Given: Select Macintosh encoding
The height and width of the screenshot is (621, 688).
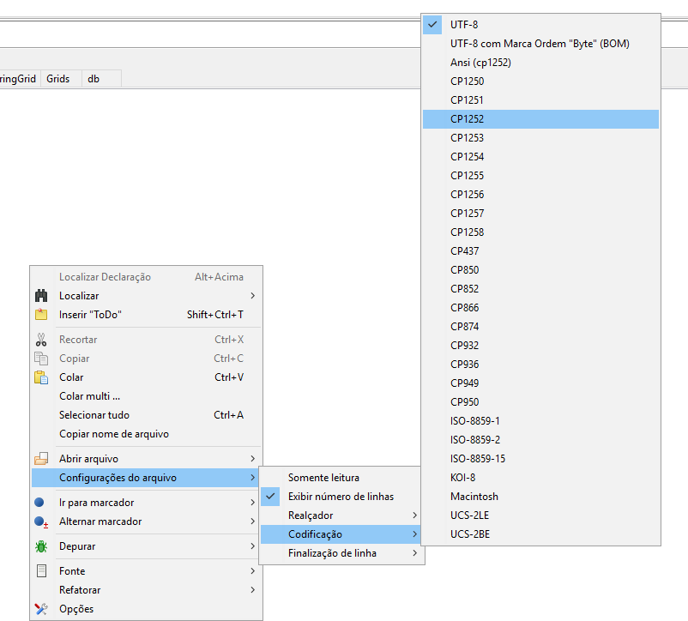Looking at the screenshot, I should pos(540,497).
